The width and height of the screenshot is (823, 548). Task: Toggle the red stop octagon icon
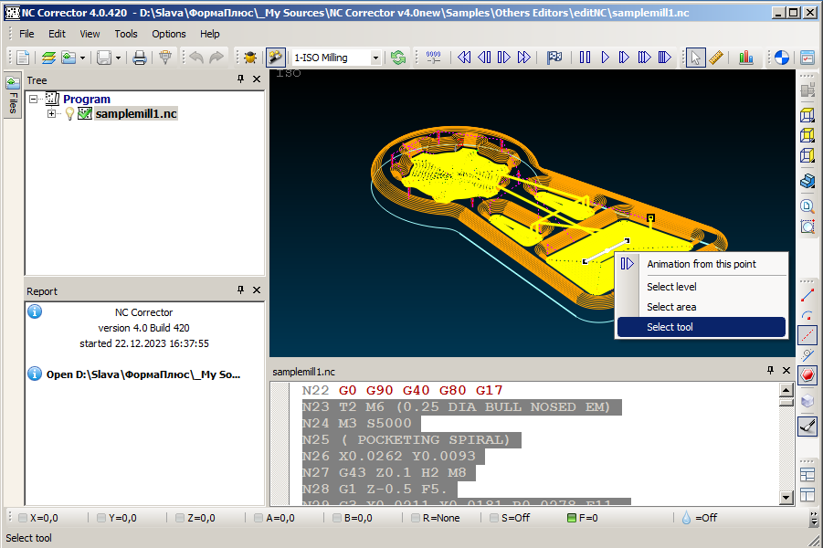(x=807, y=375)
